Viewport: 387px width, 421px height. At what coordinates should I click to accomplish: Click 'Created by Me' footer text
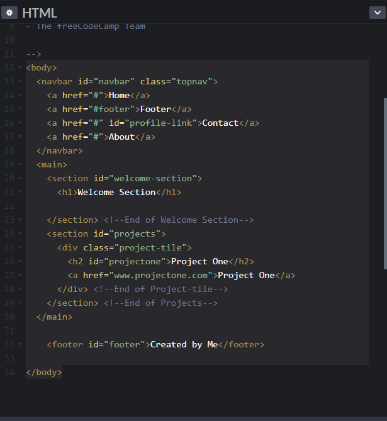click(184, 345)
